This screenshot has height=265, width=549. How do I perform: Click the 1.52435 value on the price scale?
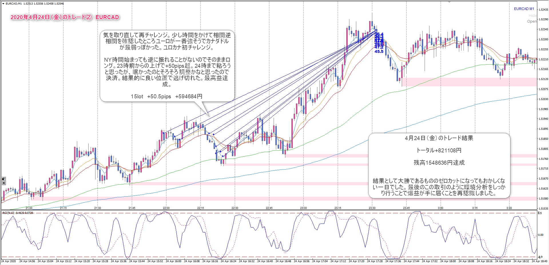click(543, 9)
